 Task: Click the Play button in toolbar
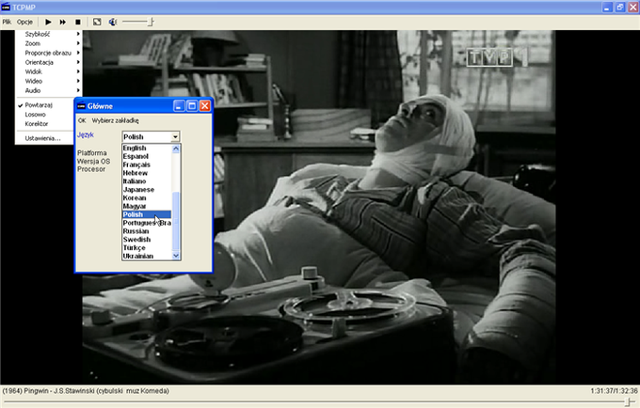[48, 22]
